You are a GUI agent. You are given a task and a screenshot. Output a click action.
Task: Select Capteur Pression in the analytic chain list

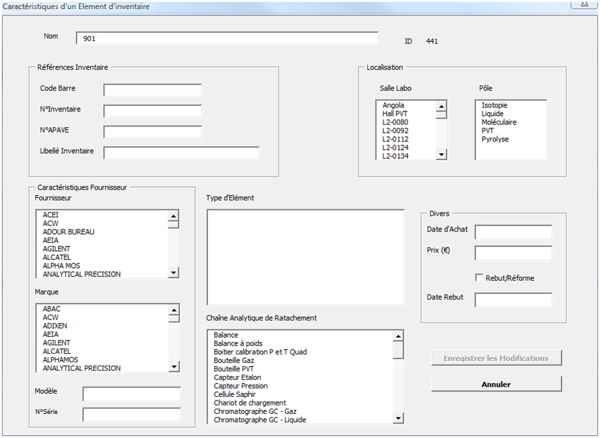tap(241, 386)
